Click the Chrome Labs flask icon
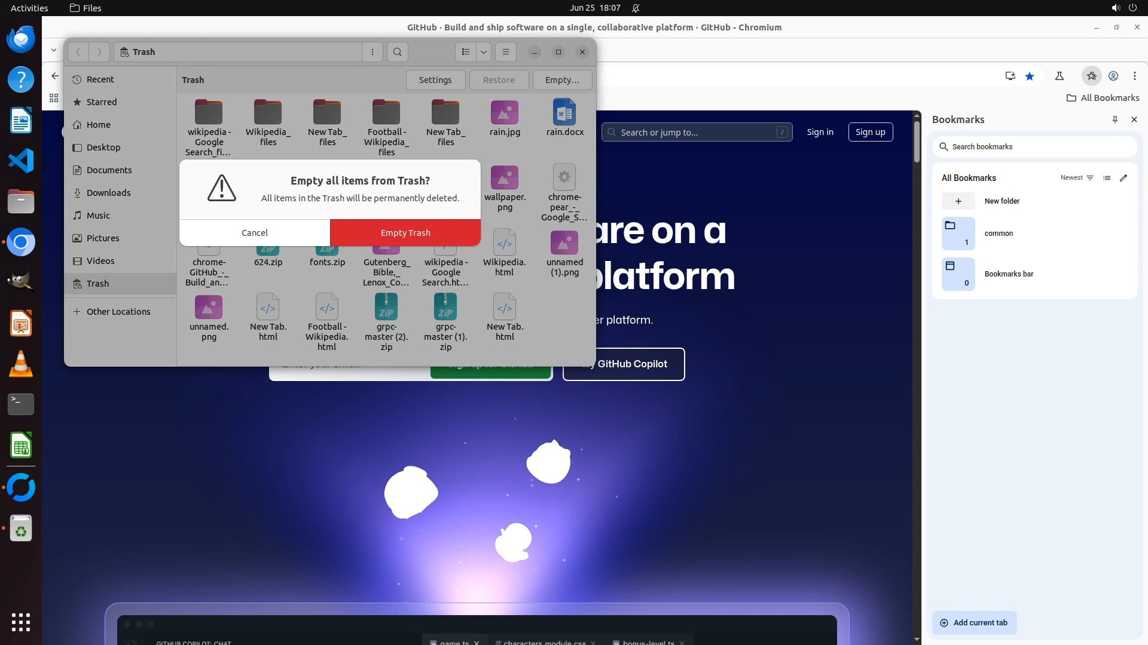Viewport: 1148px width, 645px height. (1060, 76)
